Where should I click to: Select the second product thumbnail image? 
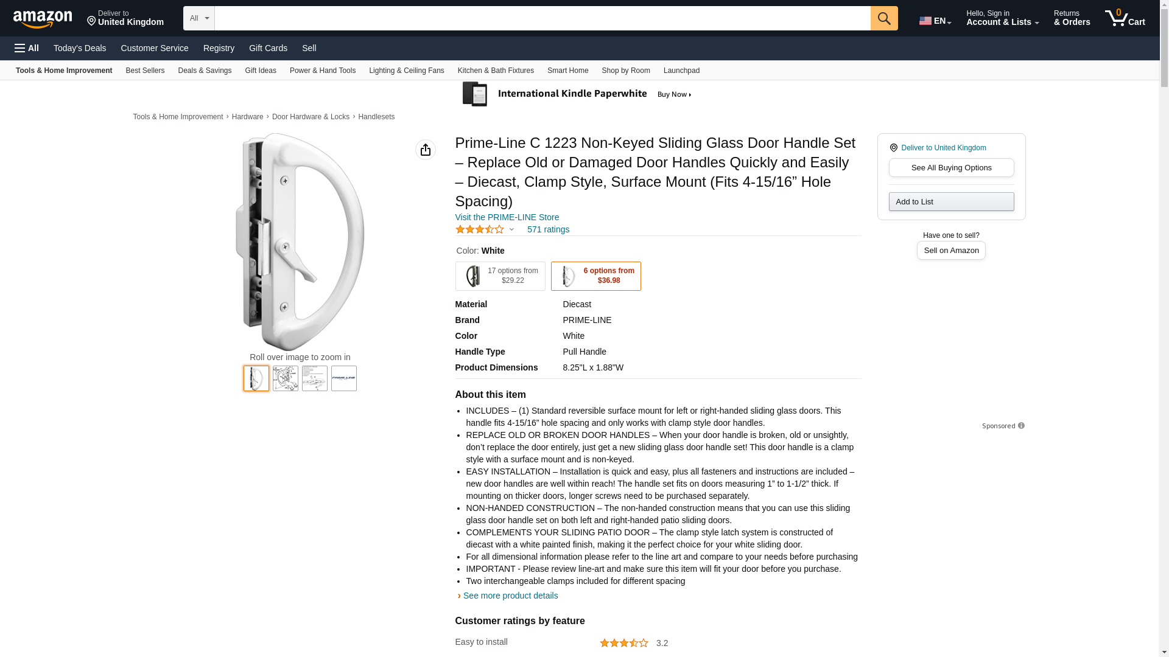286,378
